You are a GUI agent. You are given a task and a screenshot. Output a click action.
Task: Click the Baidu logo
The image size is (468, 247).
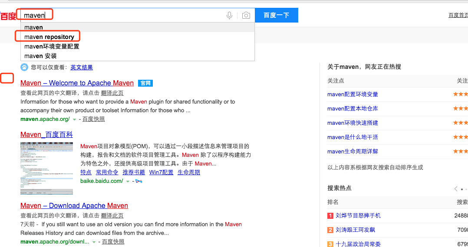coord(8,16)
